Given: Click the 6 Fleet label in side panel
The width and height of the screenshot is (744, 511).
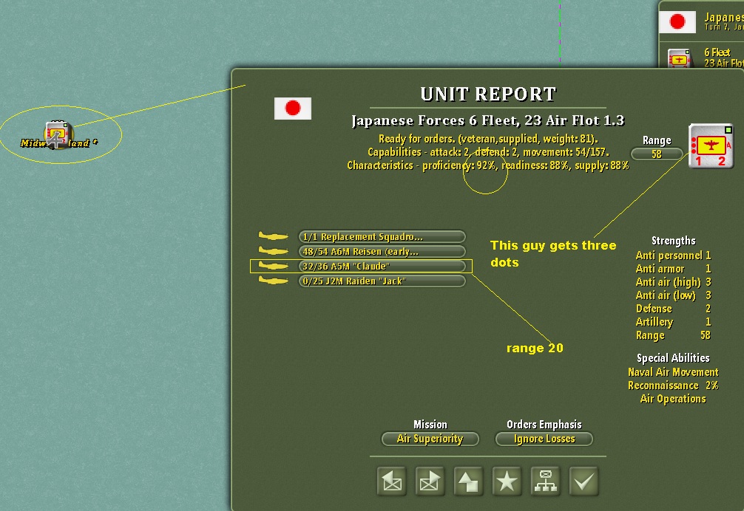Looking at the screenshot, I should [717, 52].
